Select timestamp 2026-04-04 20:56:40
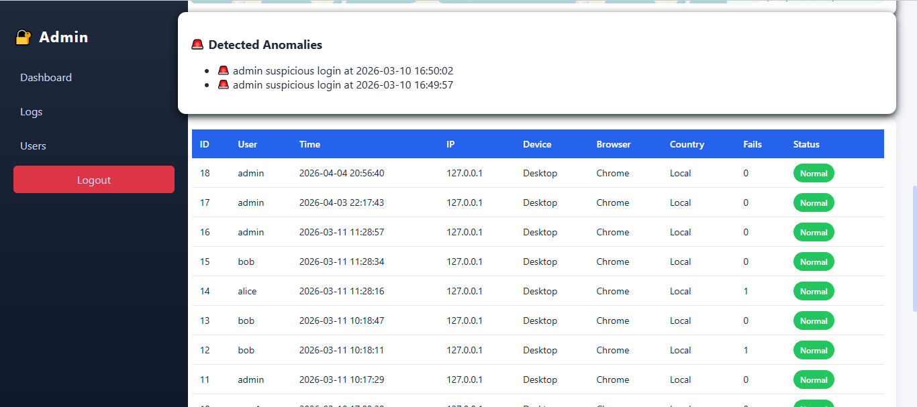917x407 pixels. (x=342, y=173)
